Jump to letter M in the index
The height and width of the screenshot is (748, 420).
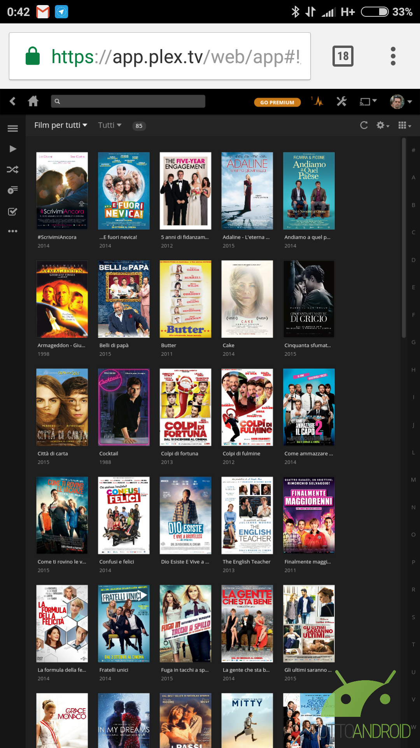point(413,480)
